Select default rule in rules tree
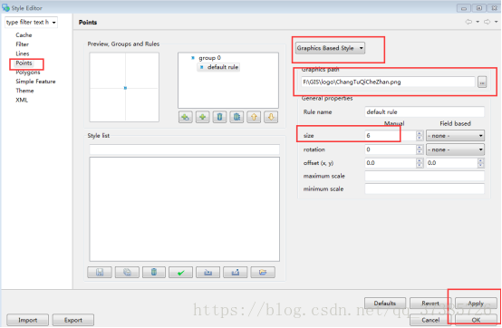502x328 pixels. pos(223,67)
